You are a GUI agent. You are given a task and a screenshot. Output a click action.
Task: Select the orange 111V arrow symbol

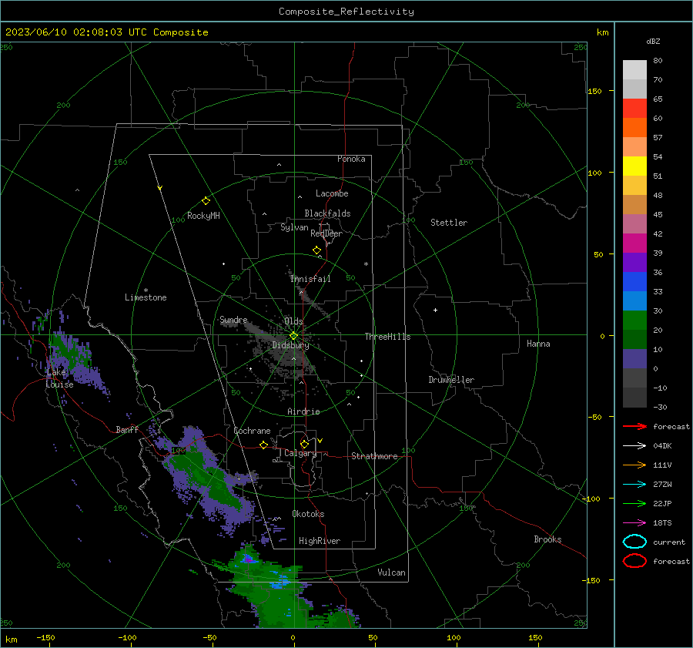tap(634, 465)
